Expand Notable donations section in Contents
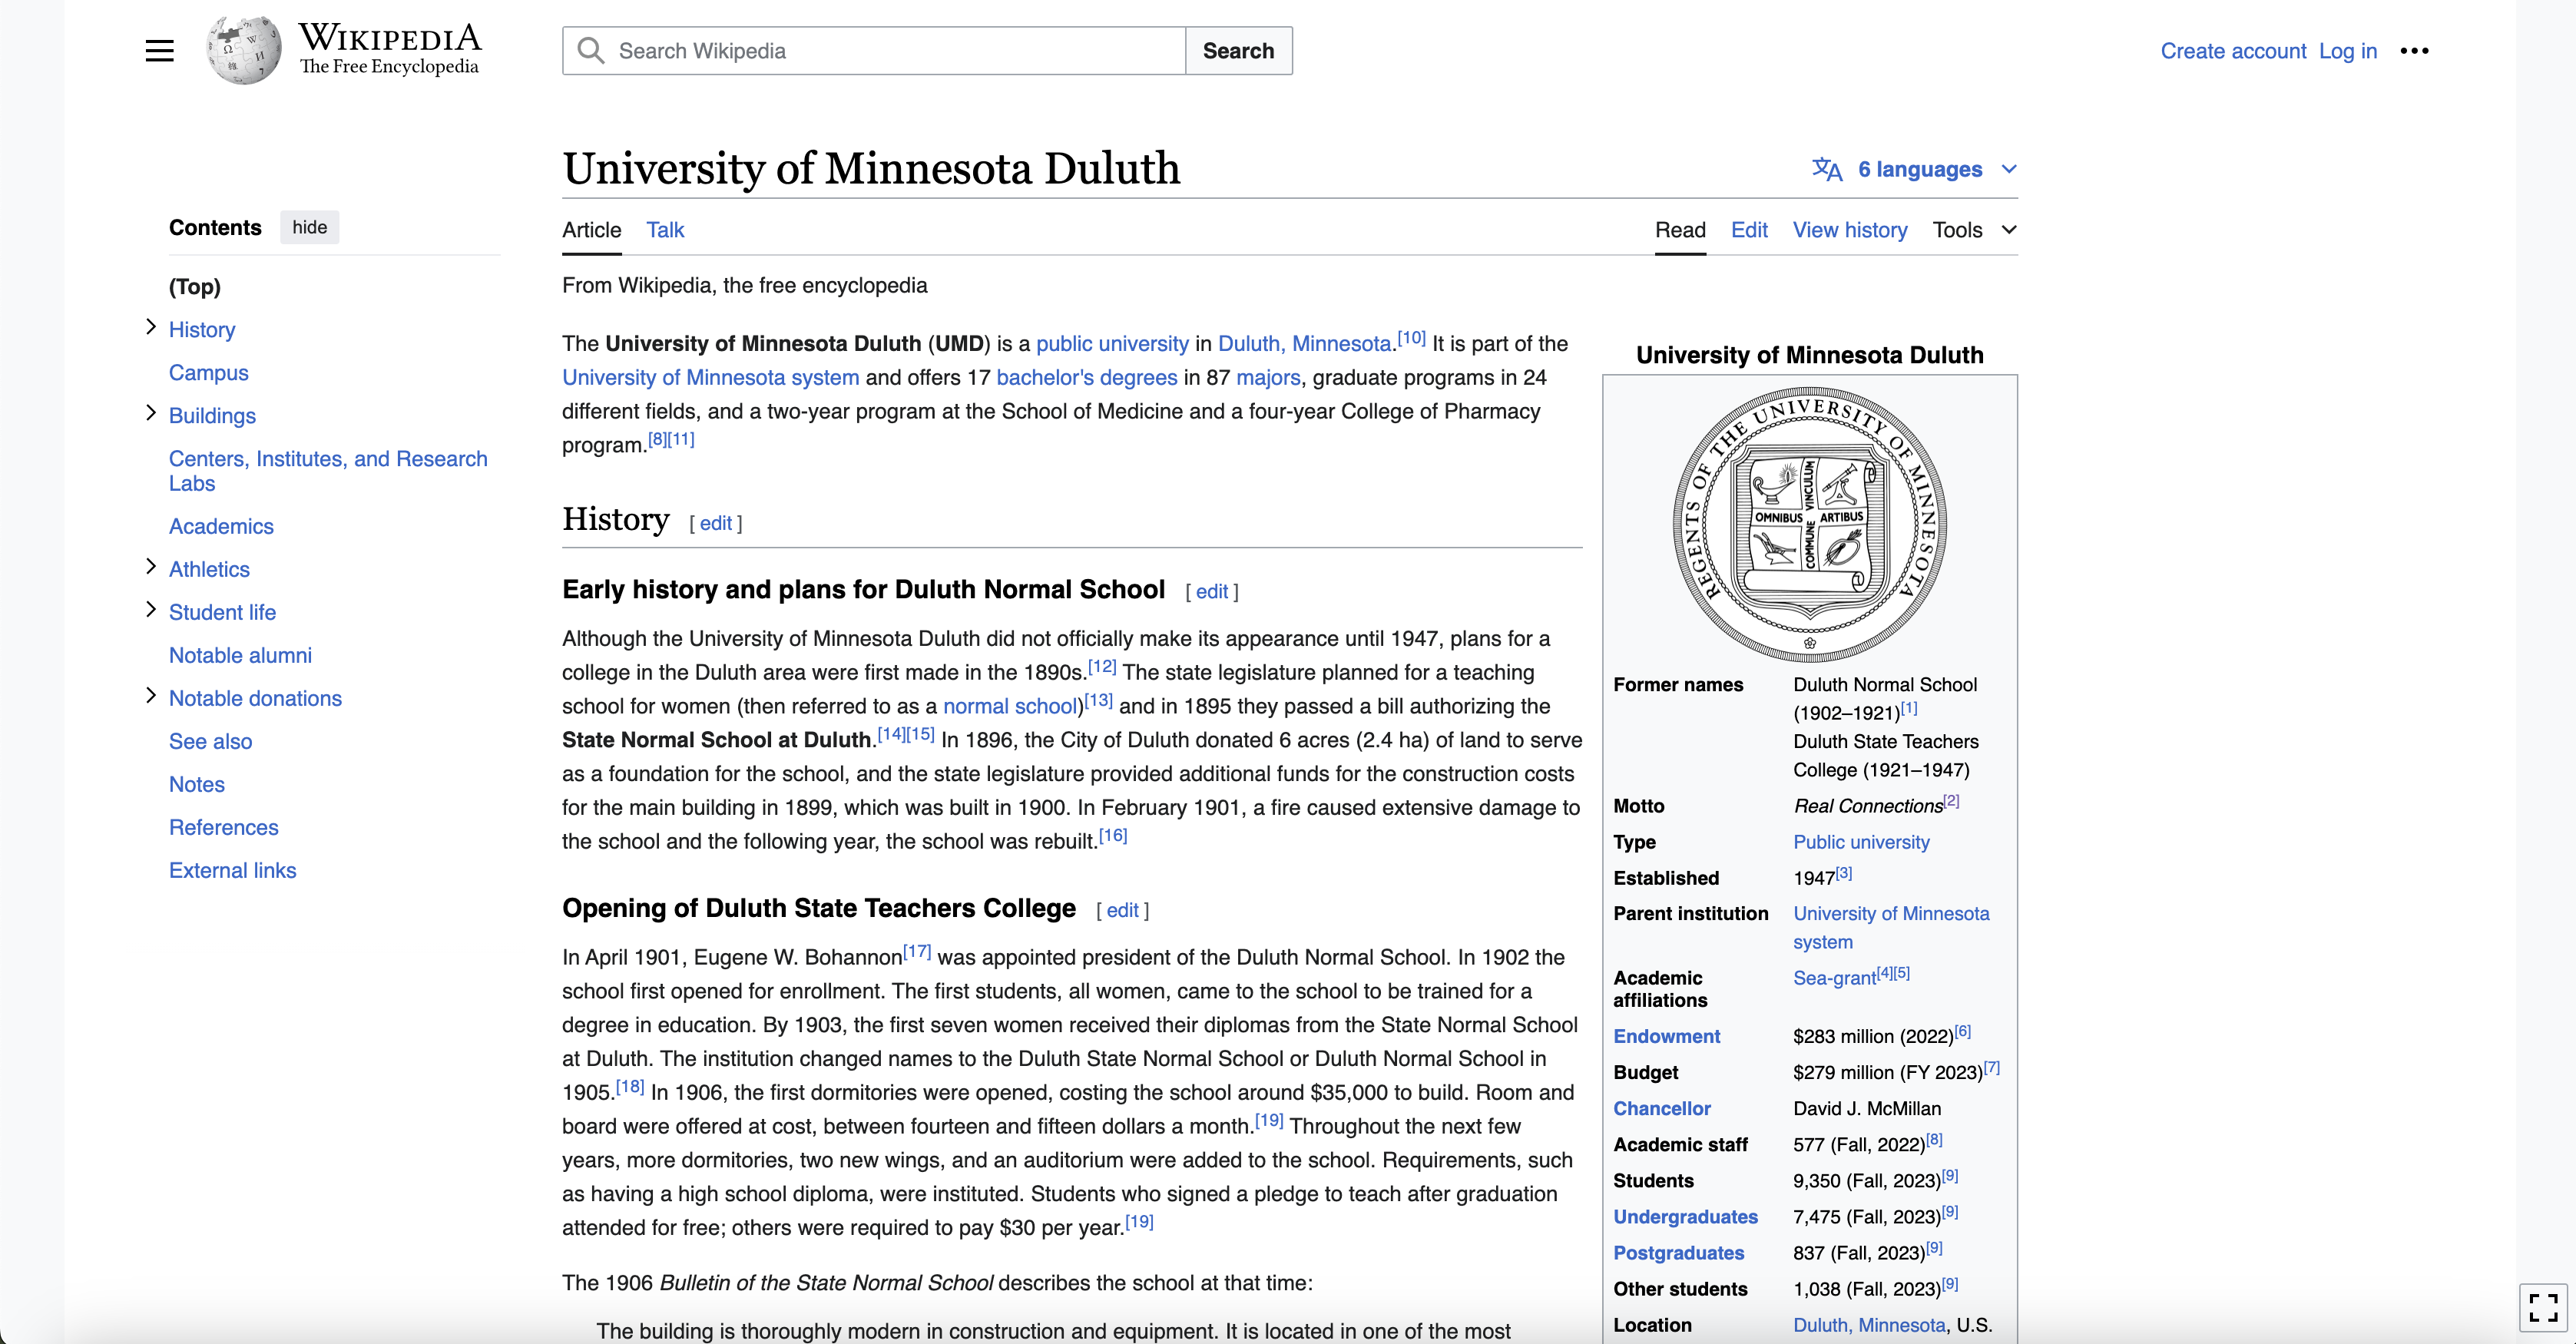2576x1344 pixels. click(x=151, y=696)
